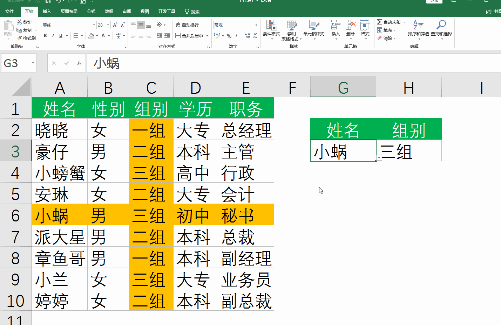Click the phonetic guide wén icon
501x325 pixels.
[118, 36]
